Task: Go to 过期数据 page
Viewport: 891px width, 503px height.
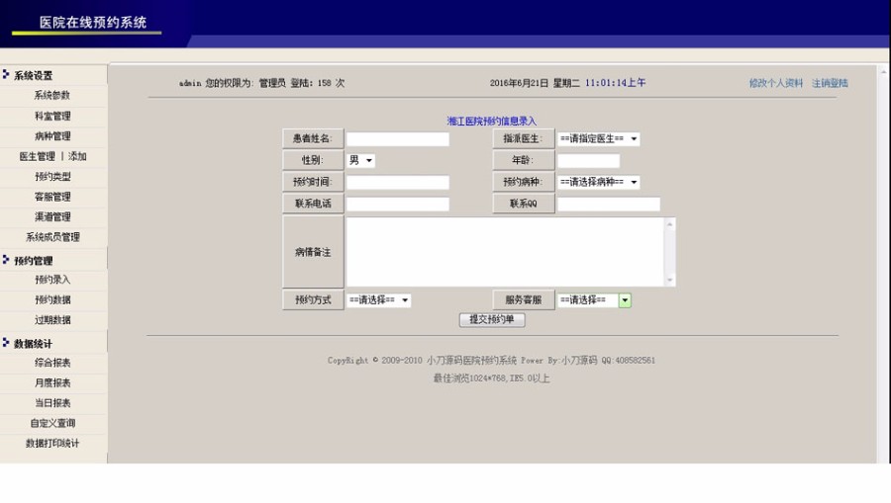Action: tap(52, 320)
